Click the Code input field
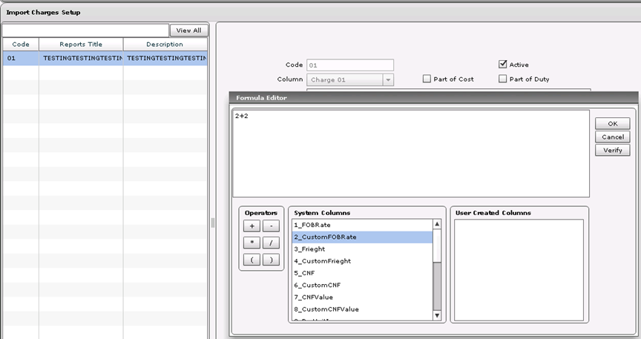641x339 pixels. (350, 65)
